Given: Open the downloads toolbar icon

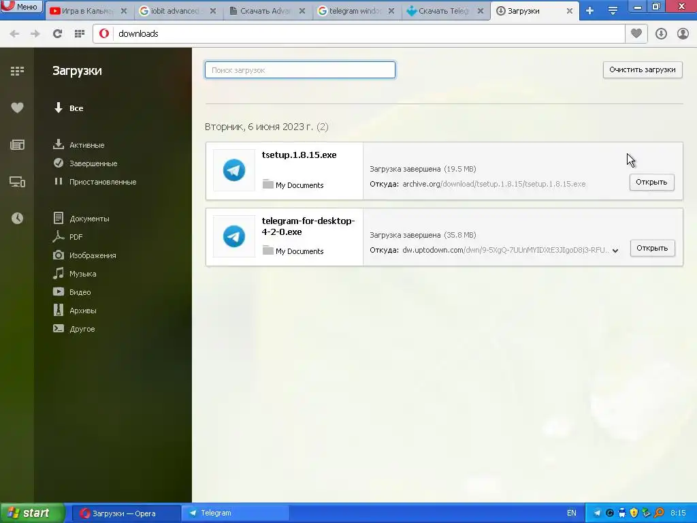Looking at the screenshot, I should 661,33.
